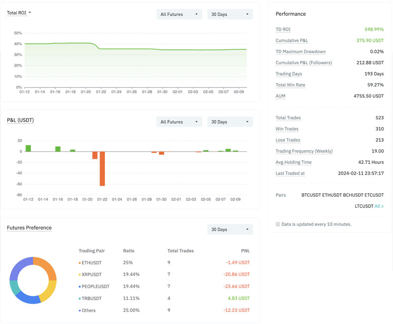This screenshot has height=324, width=393.
Task: Click the Cumulative P&L label
Action: (x=292, y=40)
